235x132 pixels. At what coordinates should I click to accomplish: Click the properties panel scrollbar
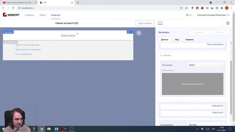pyautogui.click(x=231, y=88)
